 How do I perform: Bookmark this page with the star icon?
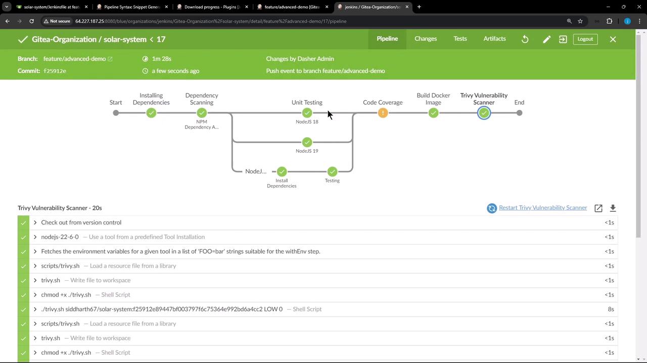580,21
